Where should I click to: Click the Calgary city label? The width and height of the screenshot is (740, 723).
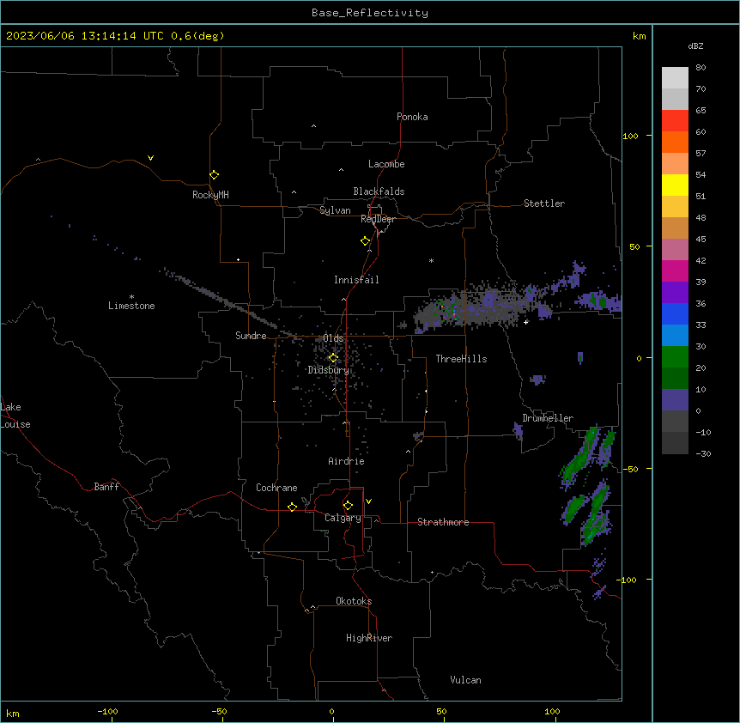pos(343,518)
